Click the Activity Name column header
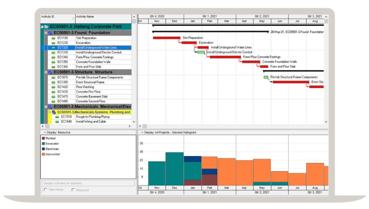The height and width of the screenshot is (209, 369). [x=95, y=17]
